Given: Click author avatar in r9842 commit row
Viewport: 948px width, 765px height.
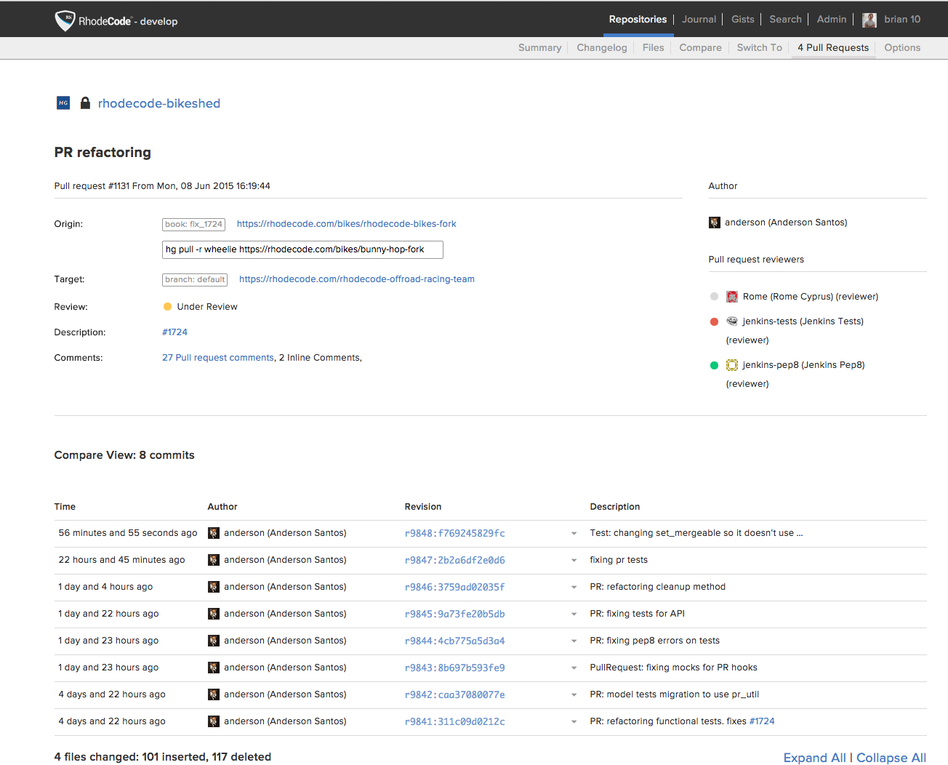Looking at the screenshot, I should (214, 694).
